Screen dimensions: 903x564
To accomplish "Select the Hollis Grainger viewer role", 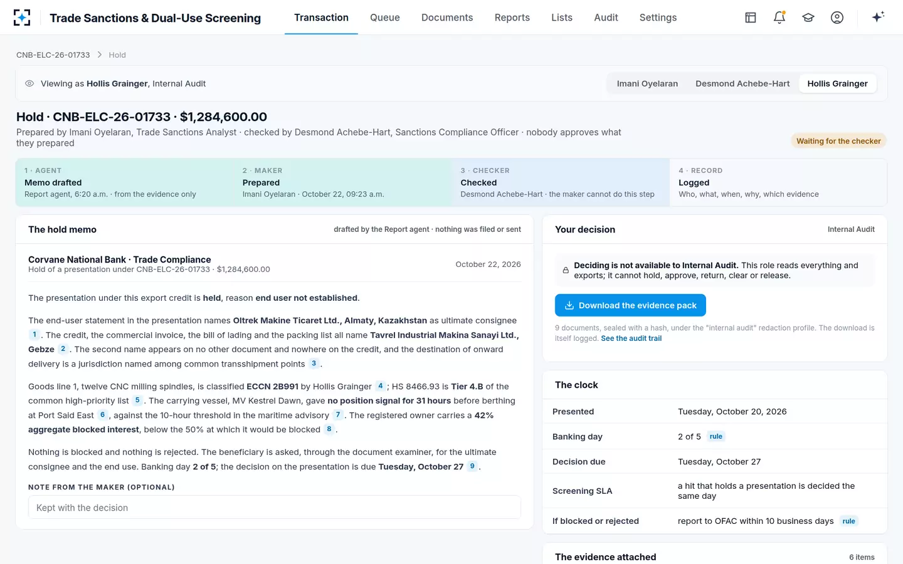I will coord(837,83).
